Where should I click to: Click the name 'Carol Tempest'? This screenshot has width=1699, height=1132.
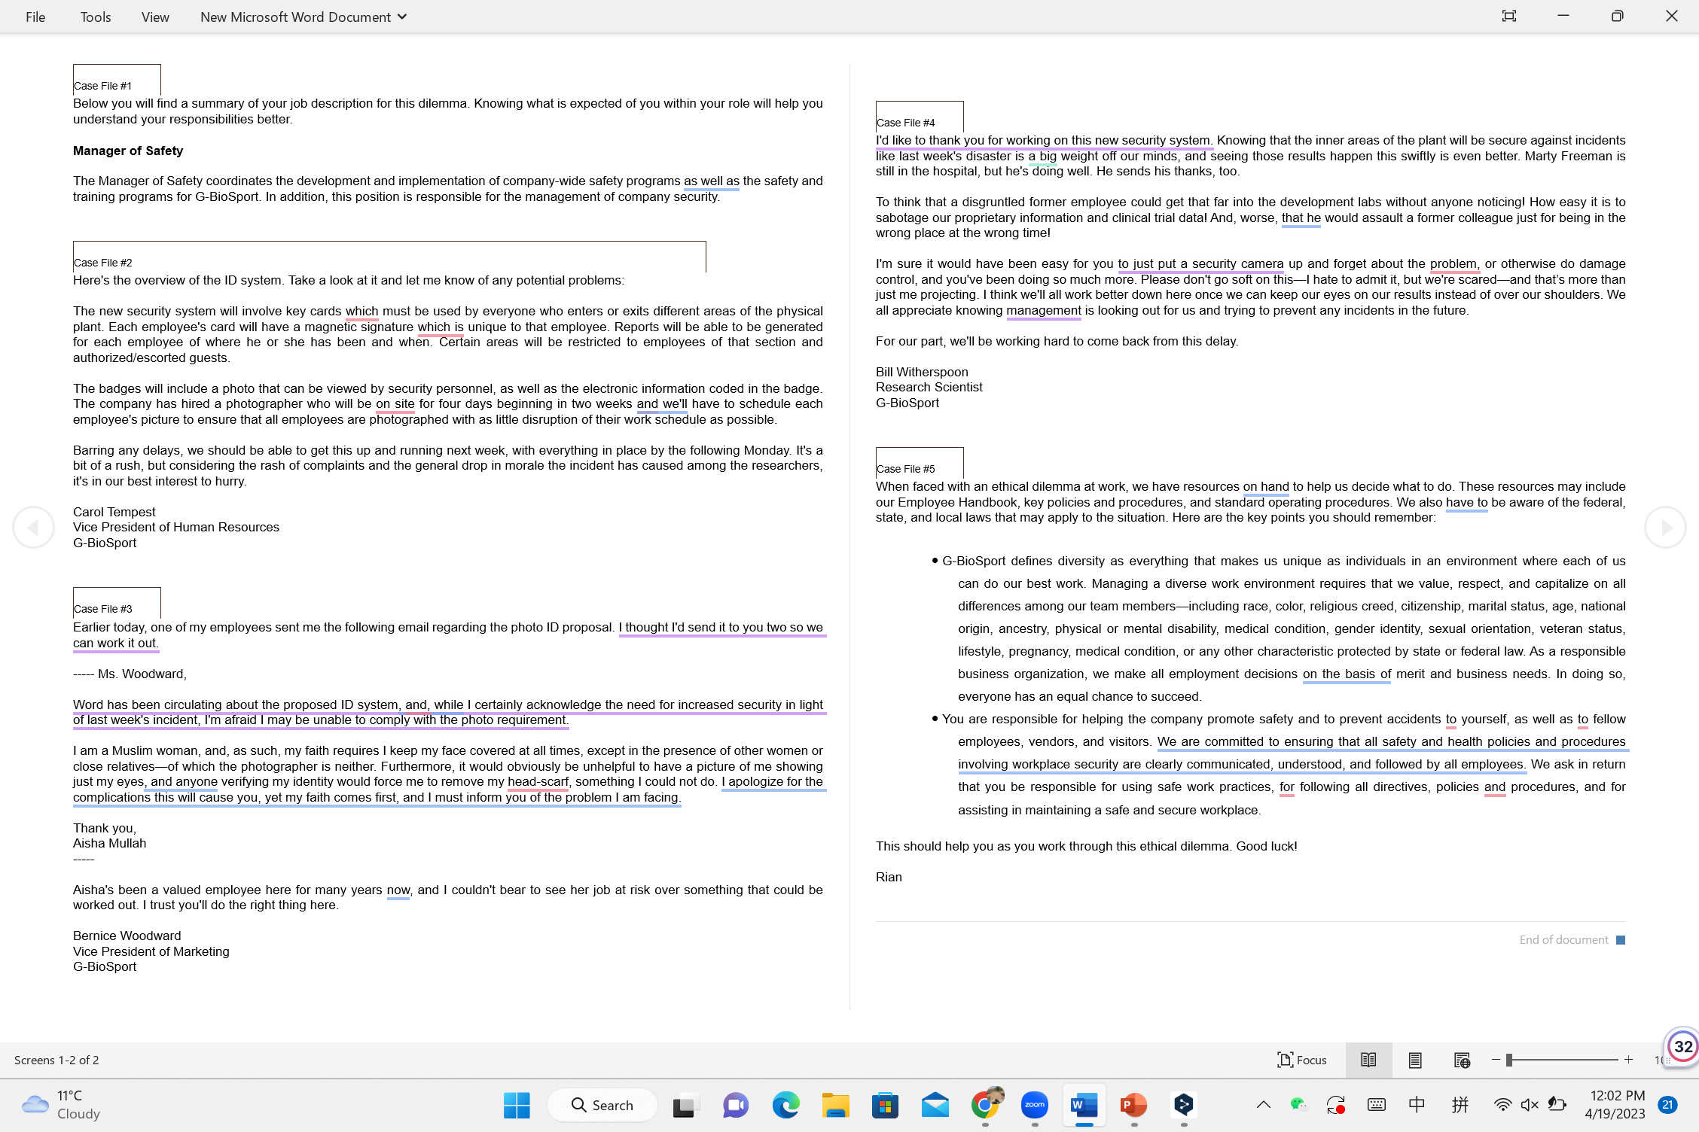[x=114, y=512]
